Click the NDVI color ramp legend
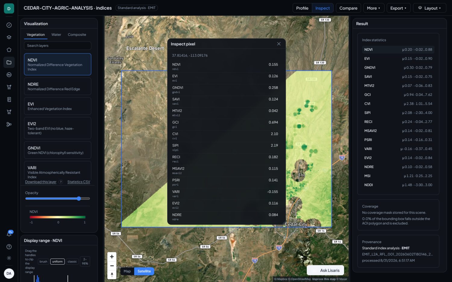The width and height of the screenshot is (452, 282). pyautogui.click(x=58, y=217)
